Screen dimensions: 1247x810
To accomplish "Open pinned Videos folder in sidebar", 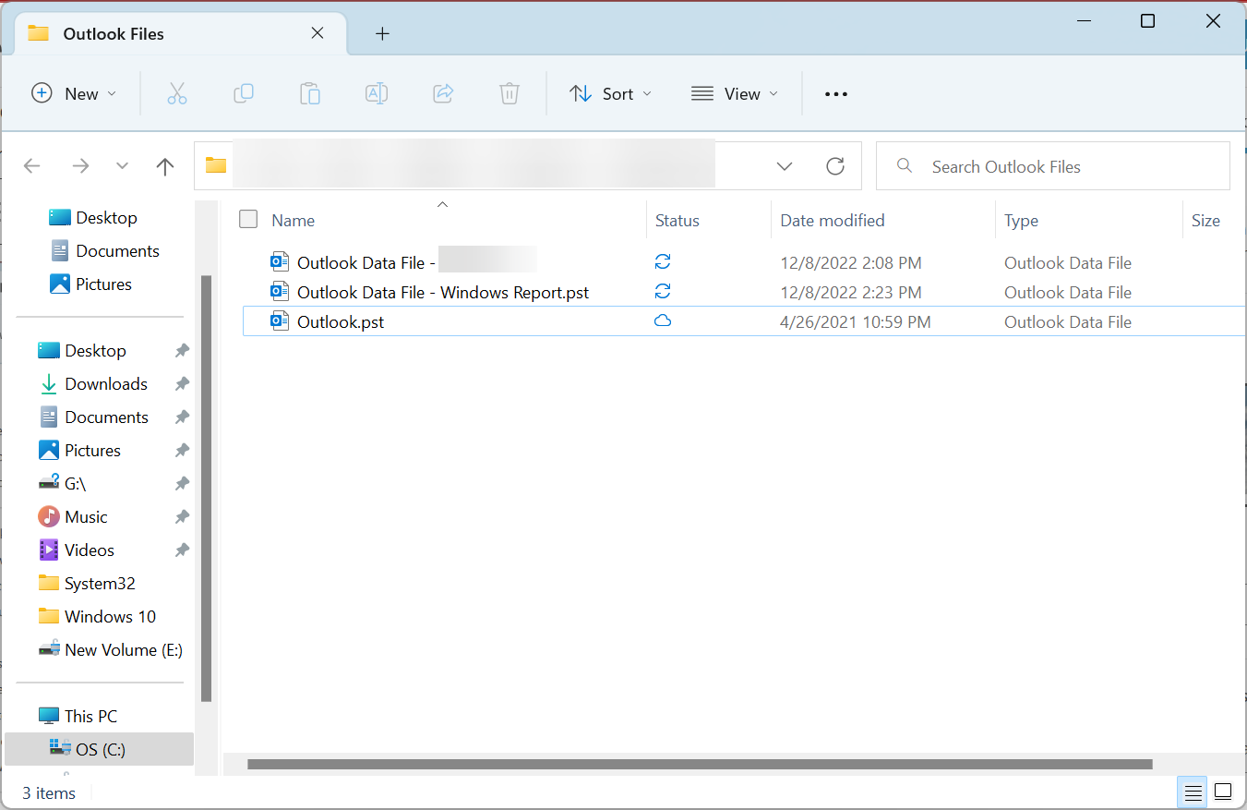I will pos(90,550).
